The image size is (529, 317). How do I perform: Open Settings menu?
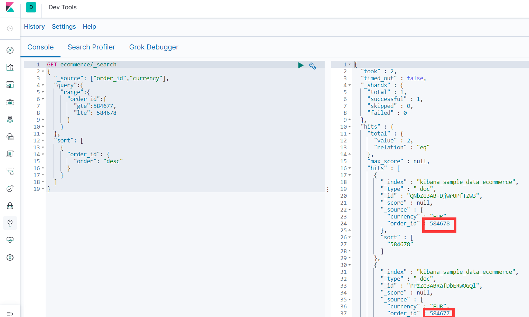[x=64, y=27]
